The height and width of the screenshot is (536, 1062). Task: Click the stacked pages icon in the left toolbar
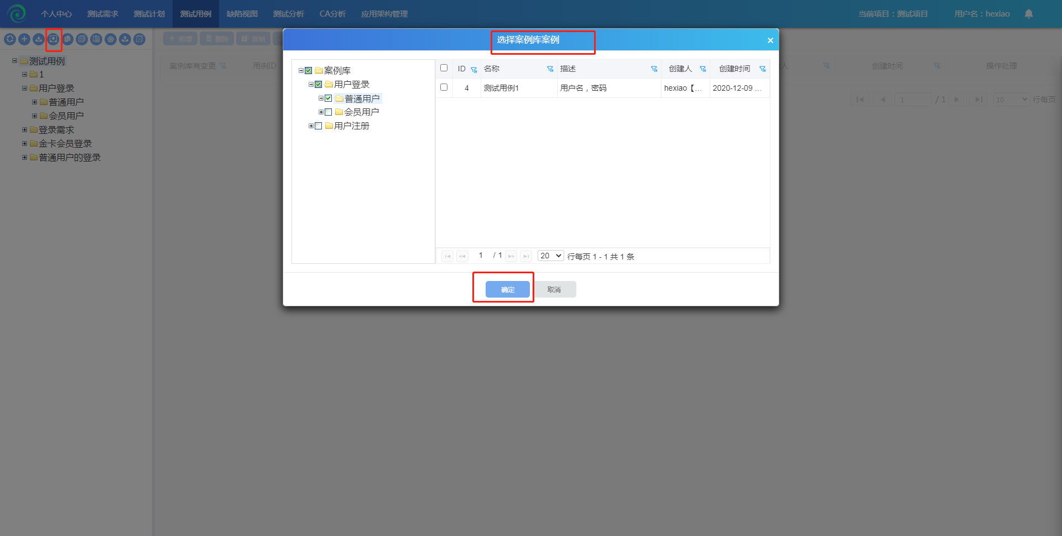coord(82,39)
